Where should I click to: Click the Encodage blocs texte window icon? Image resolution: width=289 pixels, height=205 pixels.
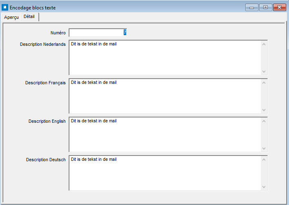point(5,8)
